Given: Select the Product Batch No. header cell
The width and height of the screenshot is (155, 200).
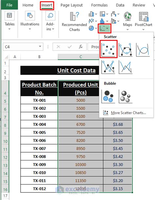Looking at the screenshot, I should [39, 88].
